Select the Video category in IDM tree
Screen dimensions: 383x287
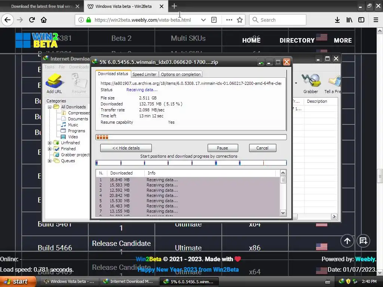(x=73, y=137)
